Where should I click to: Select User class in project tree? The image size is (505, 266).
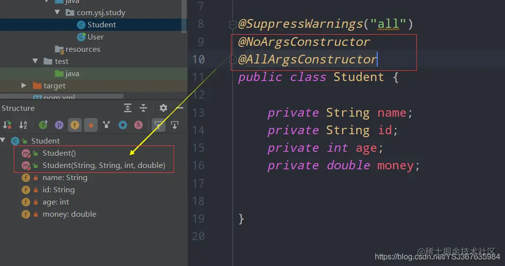point(95,37)
